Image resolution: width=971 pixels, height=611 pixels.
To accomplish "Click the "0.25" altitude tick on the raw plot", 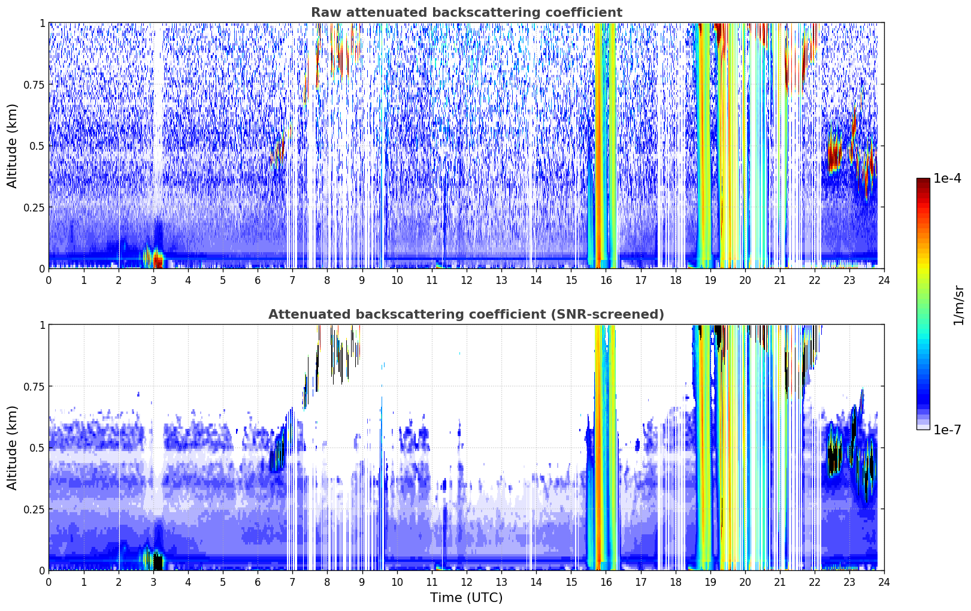I will pos(34,207).
